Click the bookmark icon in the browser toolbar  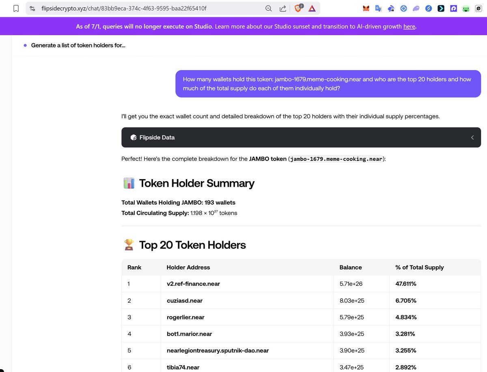(x=15, y=8)
